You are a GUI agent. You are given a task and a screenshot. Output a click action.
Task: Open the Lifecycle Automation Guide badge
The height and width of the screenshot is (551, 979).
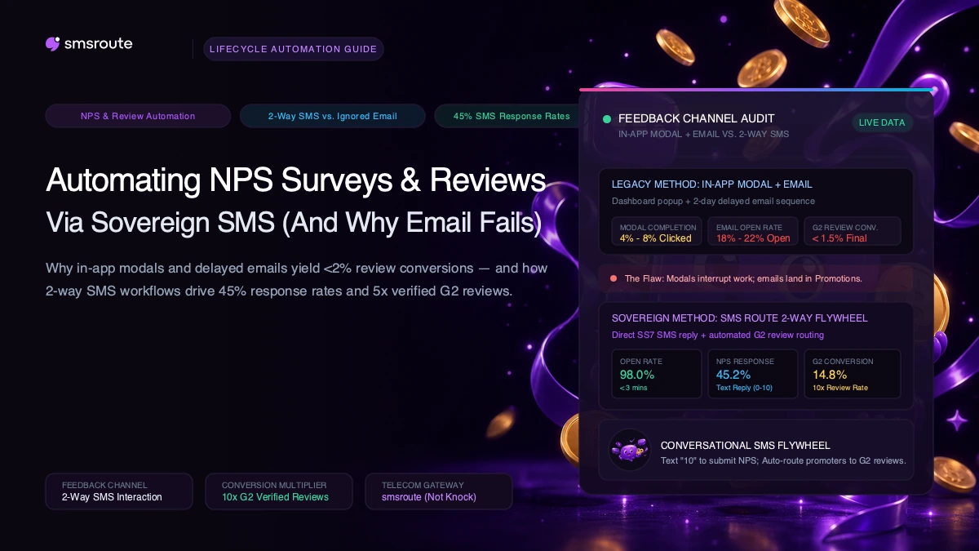293,49
